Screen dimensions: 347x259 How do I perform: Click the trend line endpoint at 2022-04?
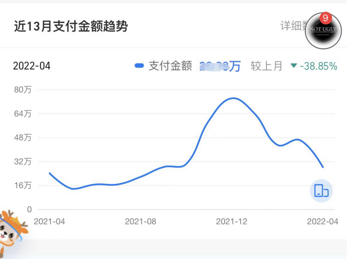(x=323, y=167)
